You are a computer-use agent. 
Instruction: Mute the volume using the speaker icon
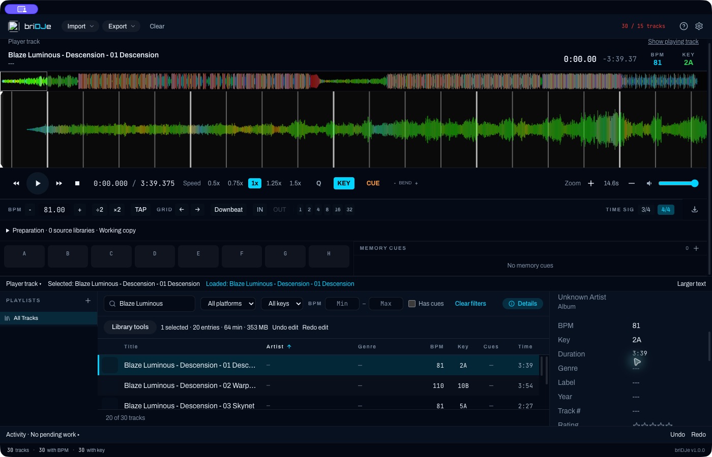pos(649,183)
